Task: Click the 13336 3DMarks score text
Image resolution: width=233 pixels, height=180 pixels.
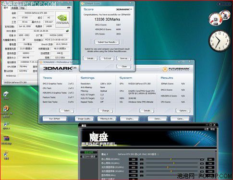Action: (x=107, y=19)
